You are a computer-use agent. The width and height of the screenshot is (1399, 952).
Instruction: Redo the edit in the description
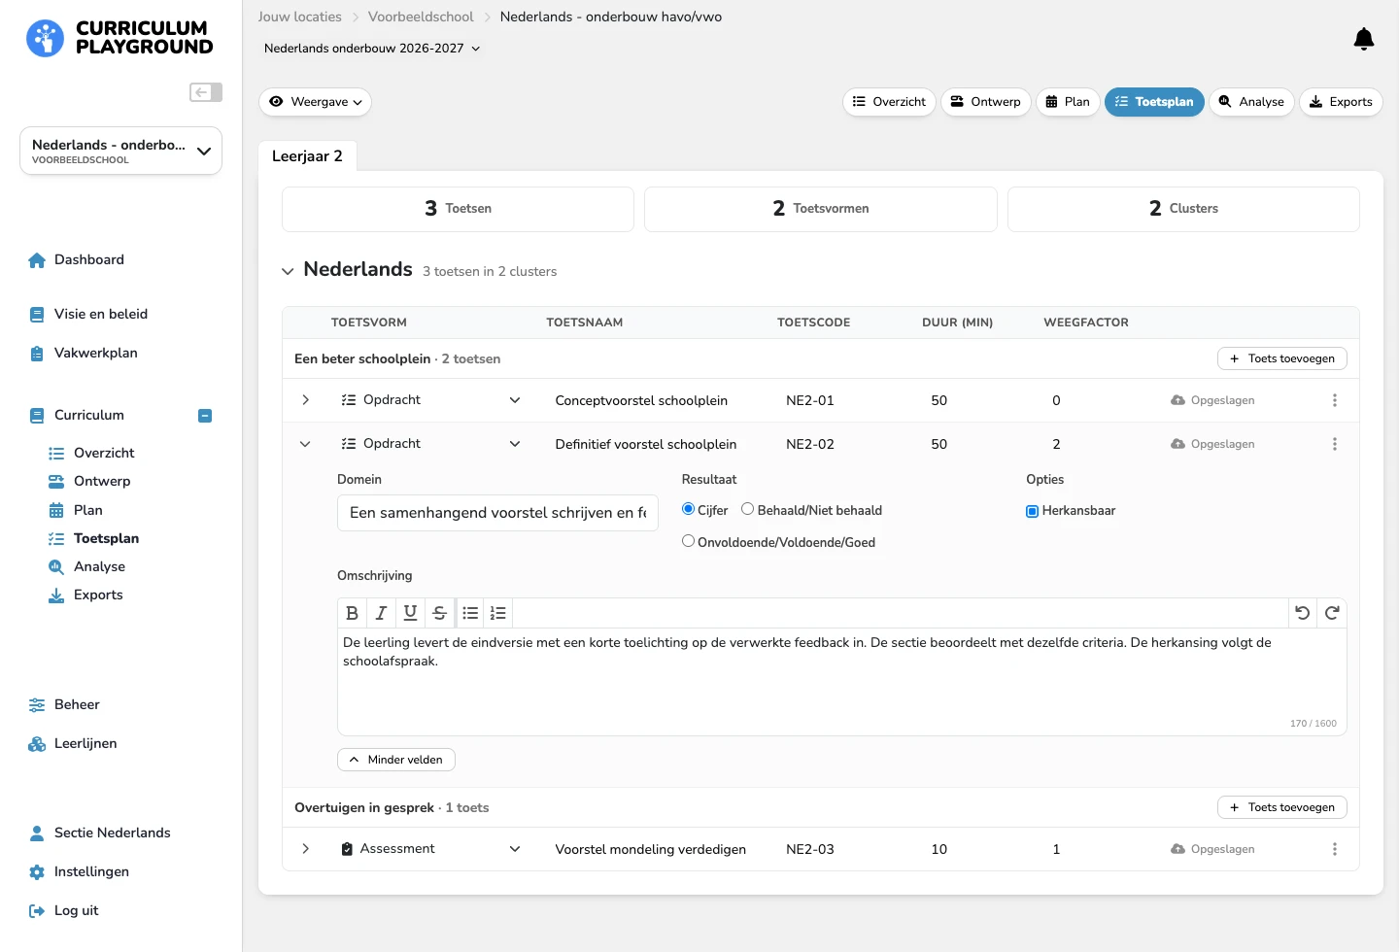click(x=1332, y=613)
